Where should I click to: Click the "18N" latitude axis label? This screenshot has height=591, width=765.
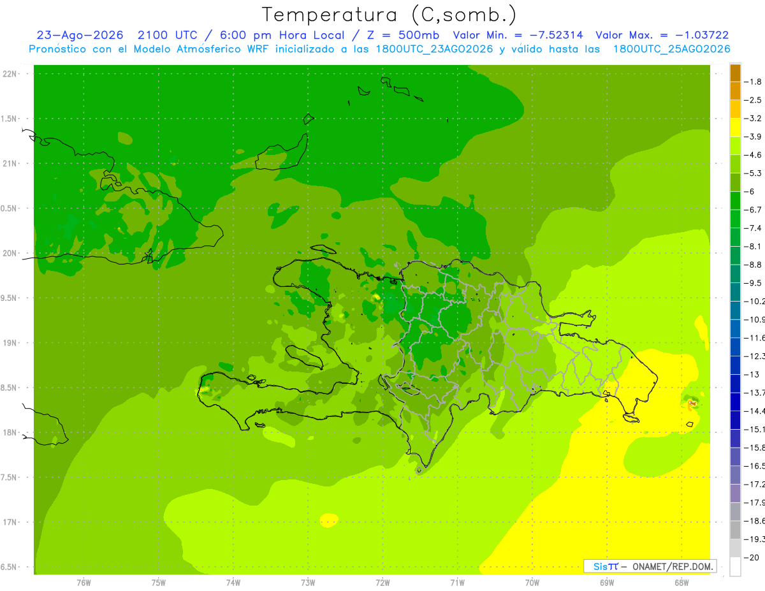(10, 432)
